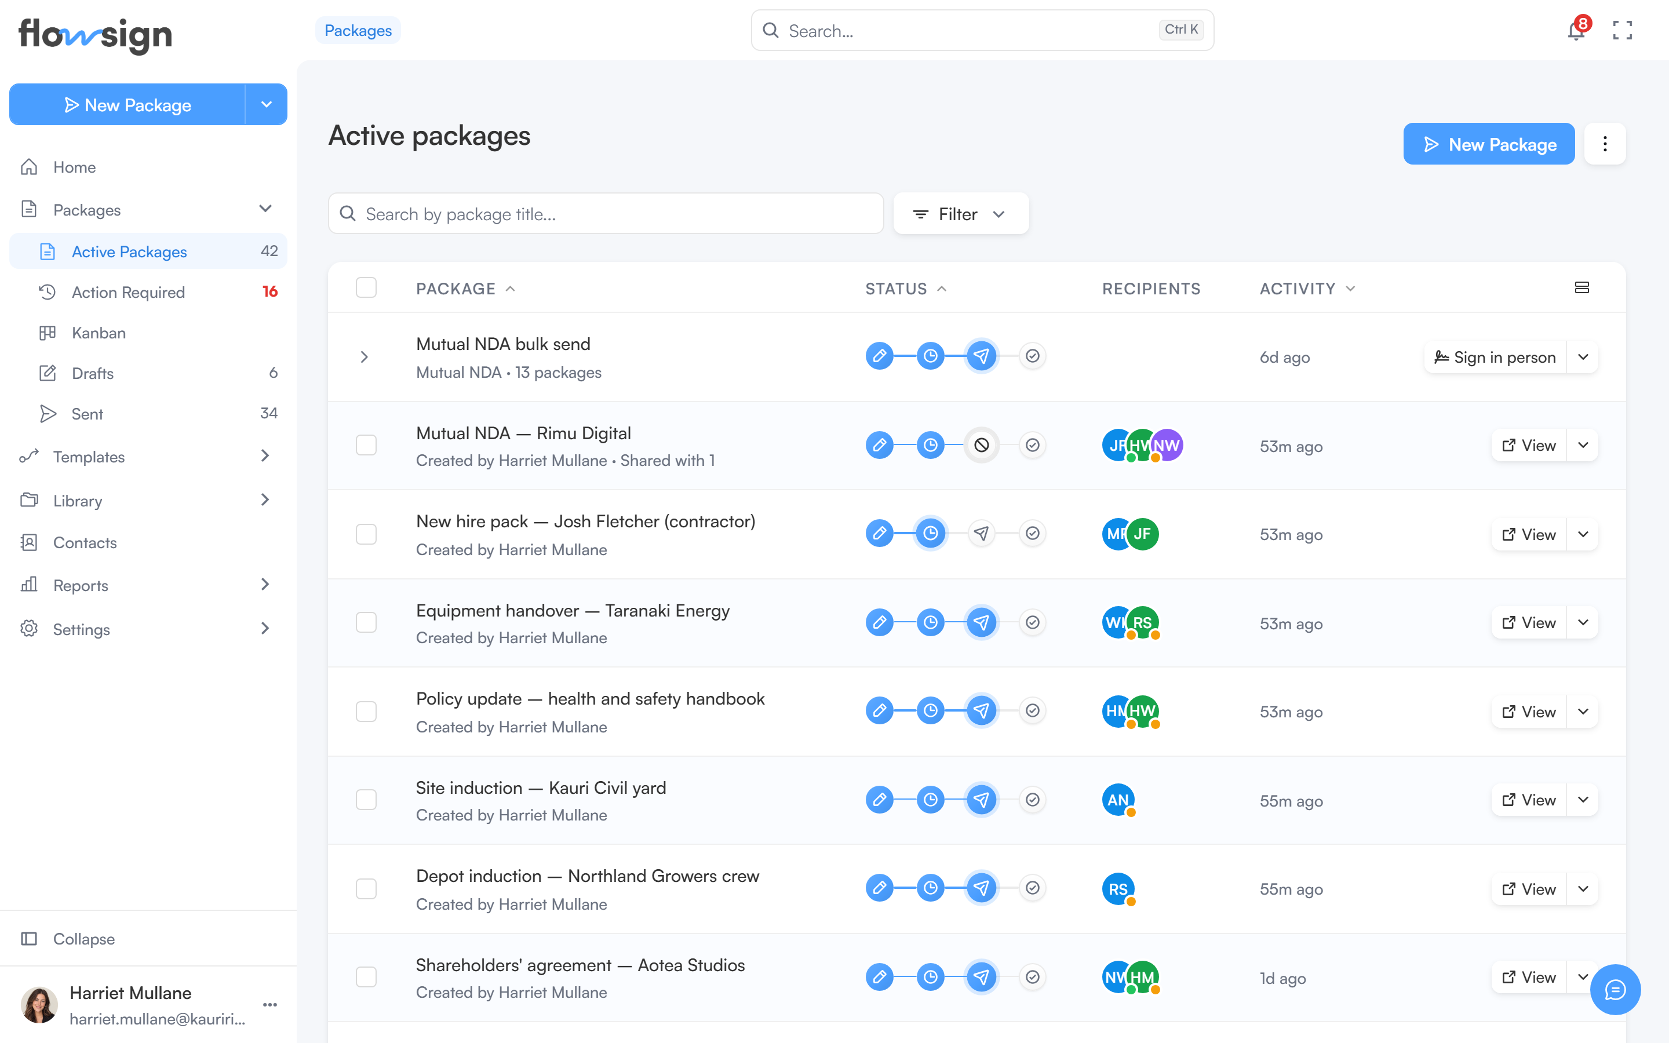
Task: Click cancelled stage icon for Rimu Digital
Action: [981, 445]
